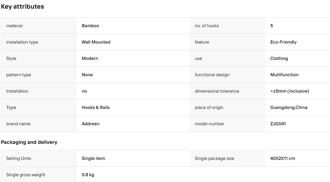Image resolution: width=330 pixels, height=182 pixels.
Task: Click the Single package size label
Action: click(214, 159)
